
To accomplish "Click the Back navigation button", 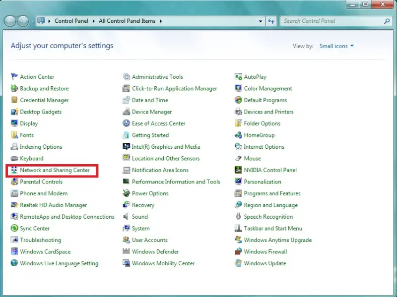I will point(10,21).
